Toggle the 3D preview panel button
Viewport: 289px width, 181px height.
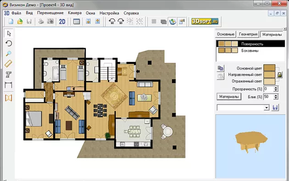(x=172, y=22)
